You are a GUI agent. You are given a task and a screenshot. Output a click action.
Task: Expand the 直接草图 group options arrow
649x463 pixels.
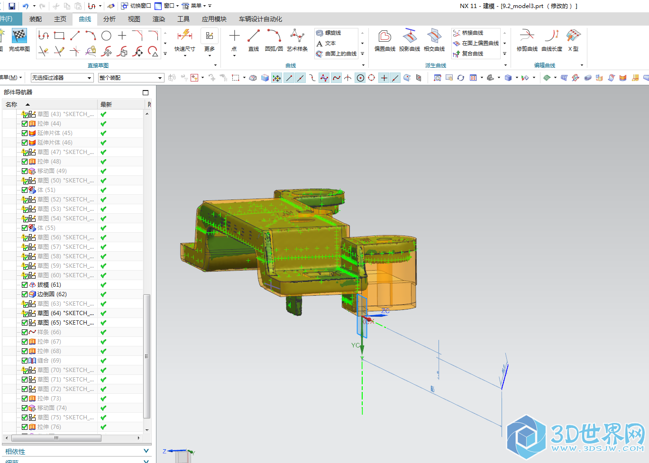pos(215,65)
